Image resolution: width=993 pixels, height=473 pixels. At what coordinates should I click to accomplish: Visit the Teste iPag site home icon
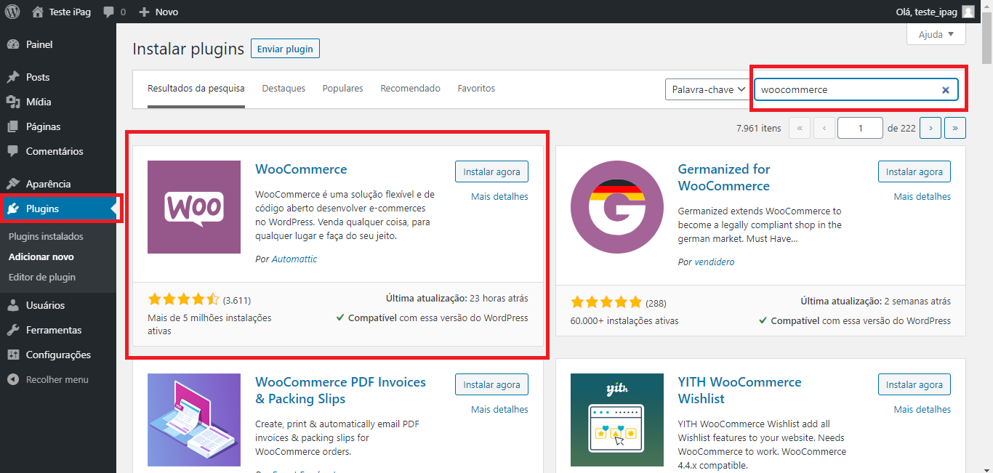38,12
